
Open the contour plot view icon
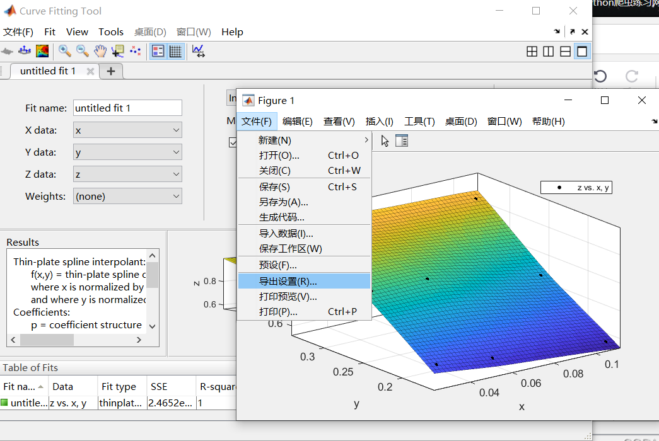tap(42, 51)
